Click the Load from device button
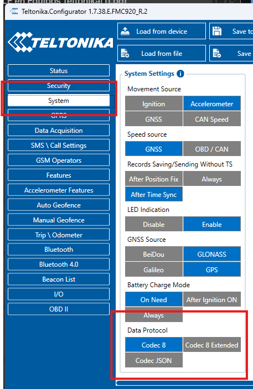Image resolution: width=253 pixels, height=389 pixels. click(x=162, y=31)
